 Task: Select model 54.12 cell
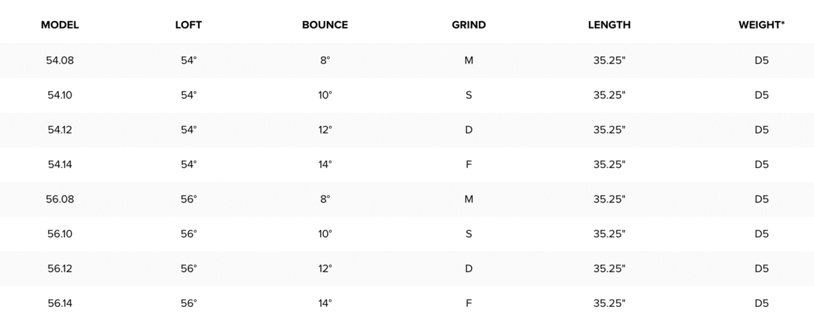[x=60, y=129]
